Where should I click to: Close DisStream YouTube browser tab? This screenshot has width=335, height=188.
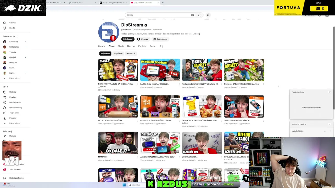pyautogui.click(x=158, y=3)
